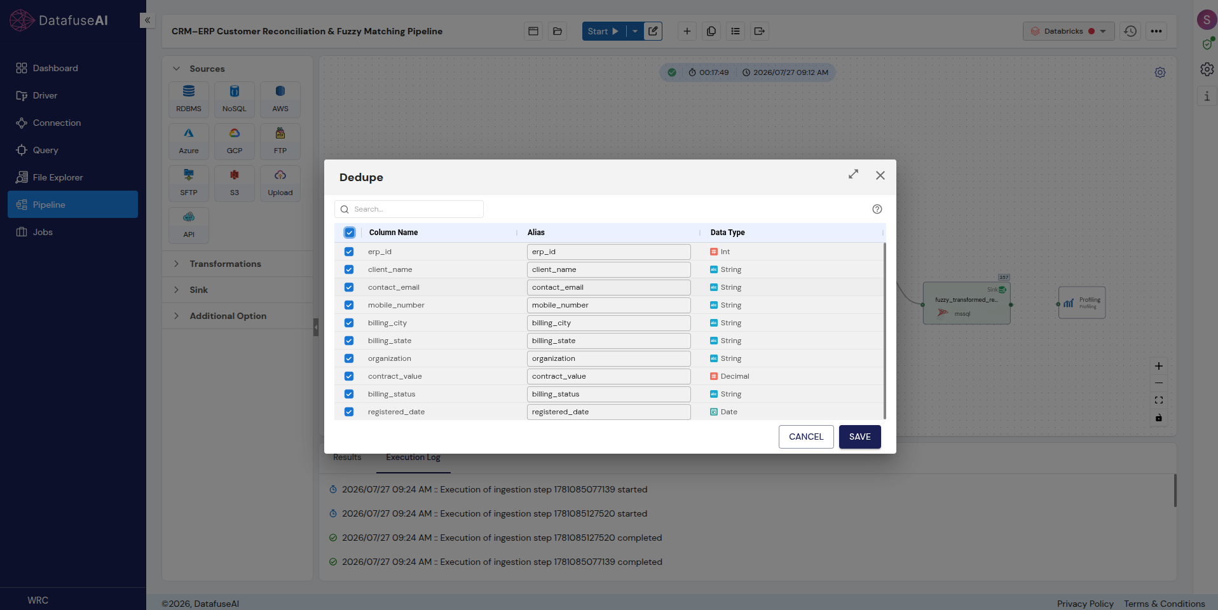This screenshot has height=610, width=1218.
Task: Open the Terms & Conditions link
Action: (1164, 604)
